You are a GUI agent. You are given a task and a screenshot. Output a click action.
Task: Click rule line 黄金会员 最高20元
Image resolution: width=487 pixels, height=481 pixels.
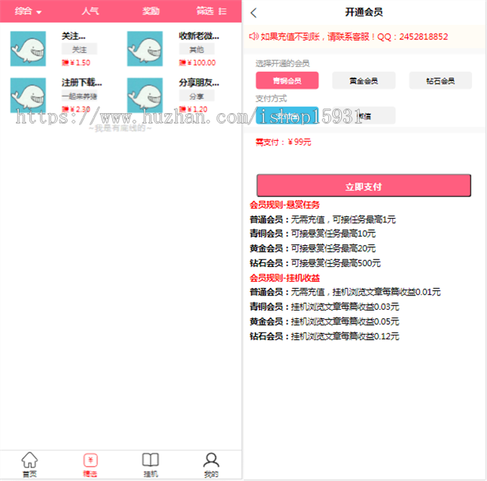coord(312,248)
